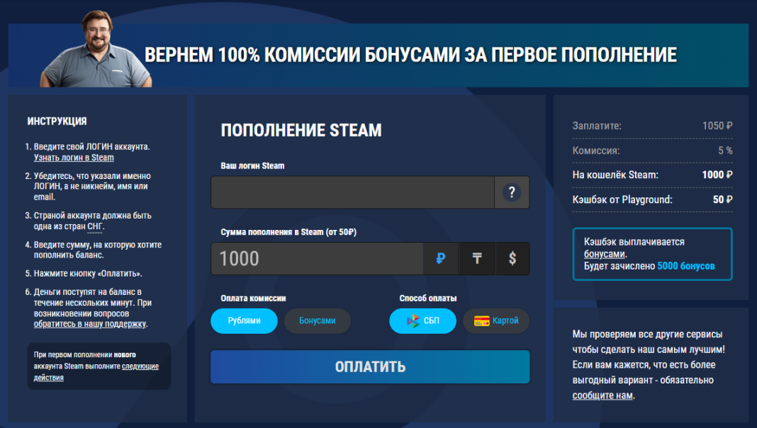Click the Способ оплаты label
Viewport: 757px width, 428px height.
click(427, 299)
